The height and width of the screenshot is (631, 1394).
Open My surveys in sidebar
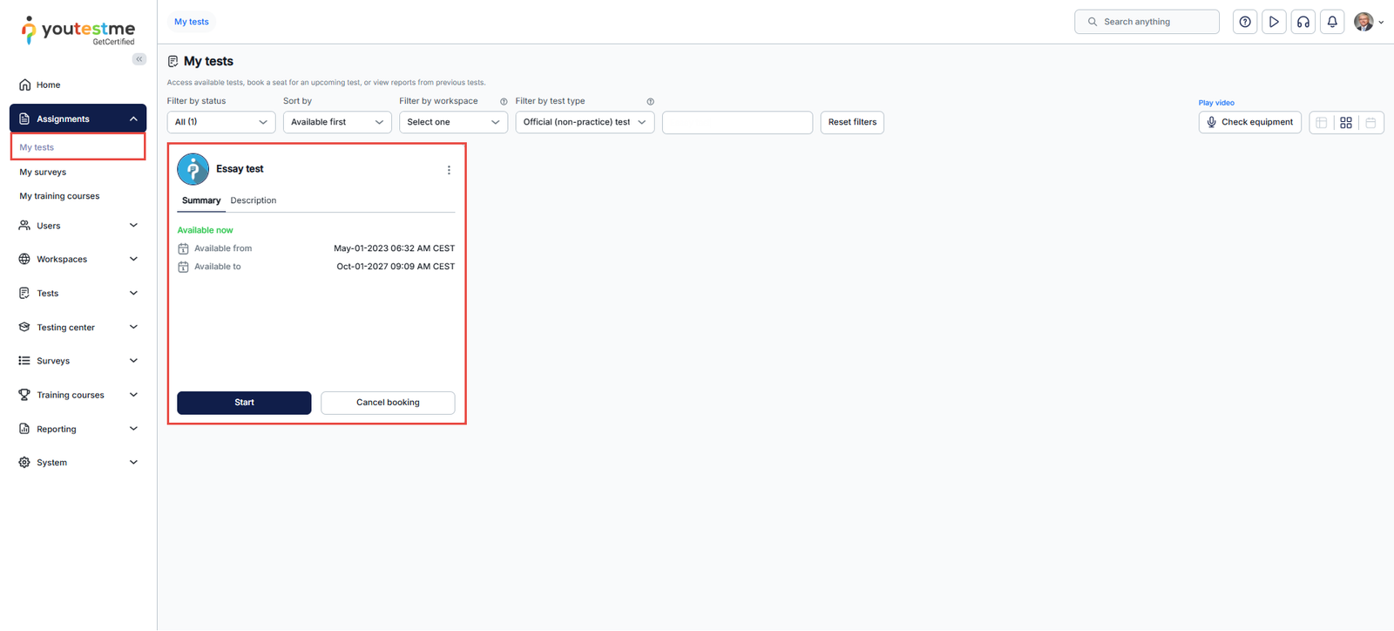[x=43, y=173]
